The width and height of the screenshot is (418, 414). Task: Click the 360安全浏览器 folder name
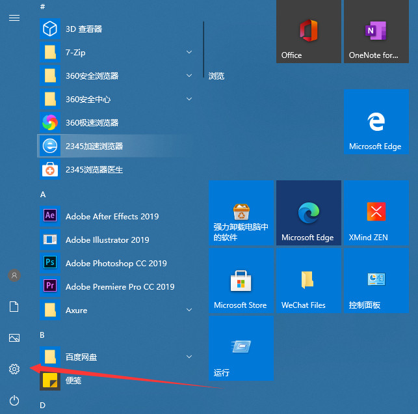92,76
